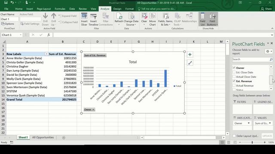Open OLAP Tools
The width and height of the screenshot is (275, 154).
point(177,19)
